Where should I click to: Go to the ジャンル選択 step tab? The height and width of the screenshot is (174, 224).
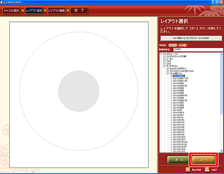pos(11,11)
